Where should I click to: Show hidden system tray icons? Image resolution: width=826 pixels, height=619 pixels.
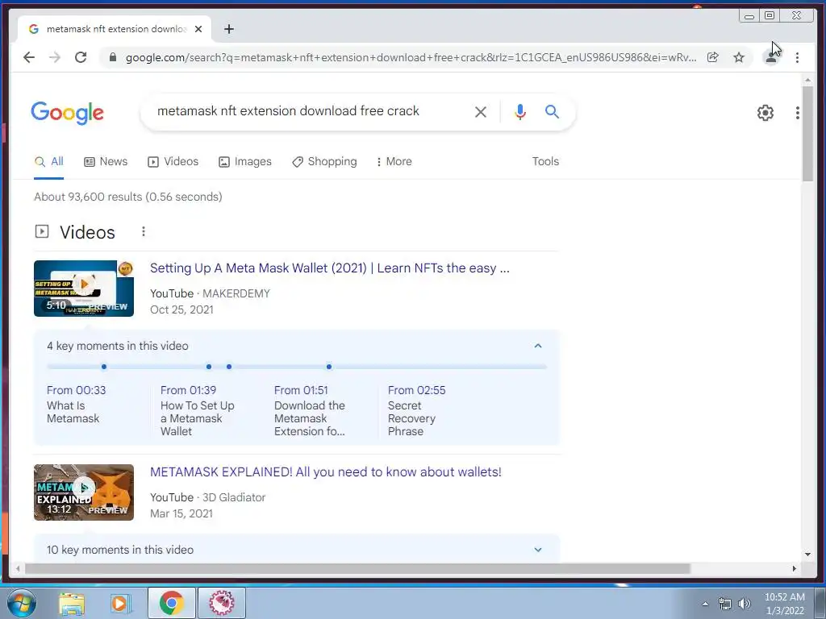pyautogui.click(x=705, y=604)
